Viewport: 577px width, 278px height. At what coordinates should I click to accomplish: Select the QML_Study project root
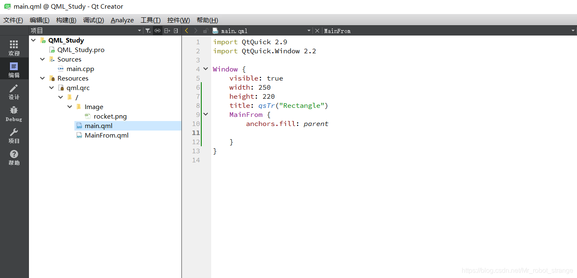click(x=66, y=40)
